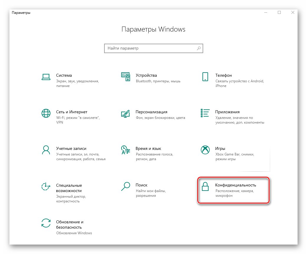Image resolution: width=307 pixels, height=254 pixels.
Task: Minimize the Параметры window
Action: [x=266, y=12]
